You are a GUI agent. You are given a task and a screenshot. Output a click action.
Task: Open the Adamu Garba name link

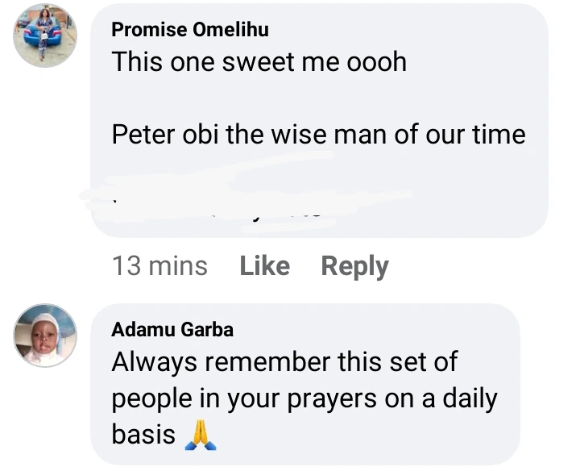pos(172,330)
